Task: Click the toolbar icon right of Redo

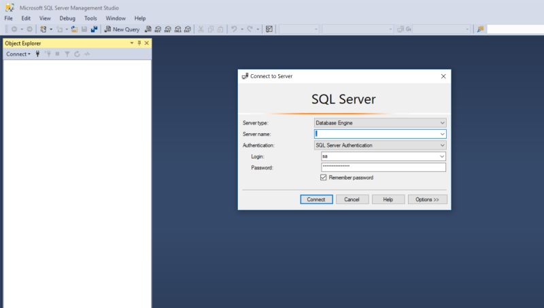Action: (269, 29)
